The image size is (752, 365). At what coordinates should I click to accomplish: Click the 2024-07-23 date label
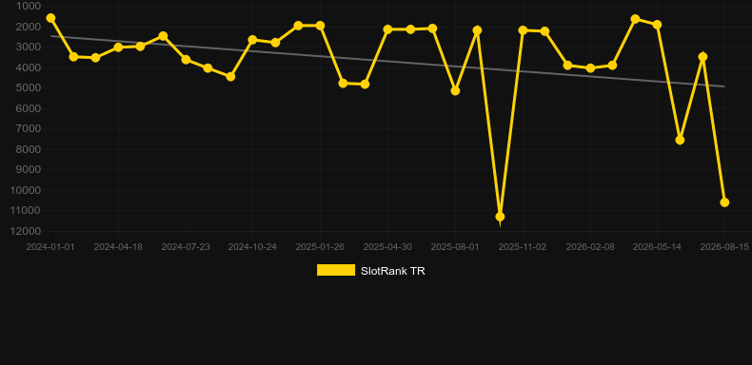tap(186, 247)
